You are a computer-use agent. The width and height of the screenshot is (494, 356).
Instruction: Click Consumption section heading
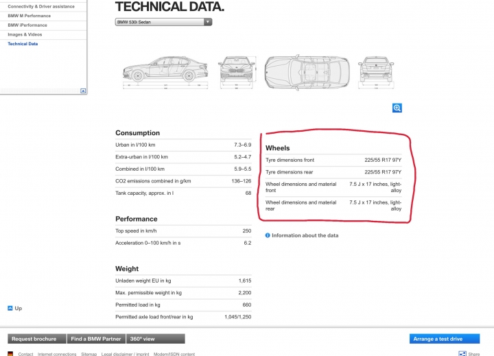tap(137, 133)
